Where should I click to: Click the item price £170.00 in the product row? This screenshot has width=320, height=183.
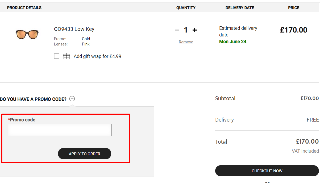[x=293, y=30]
